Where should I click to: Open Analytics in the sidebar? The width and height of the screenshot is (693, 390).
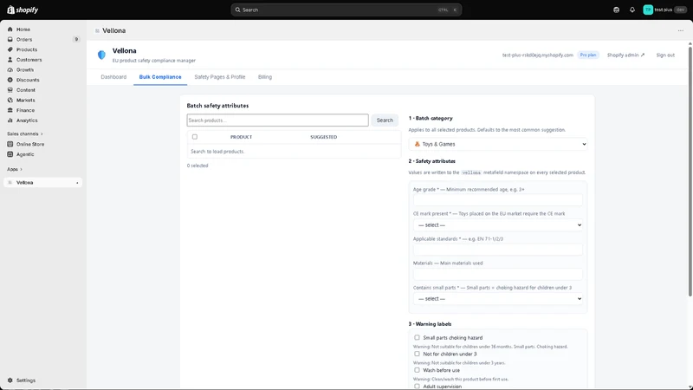tap(27, 120)
